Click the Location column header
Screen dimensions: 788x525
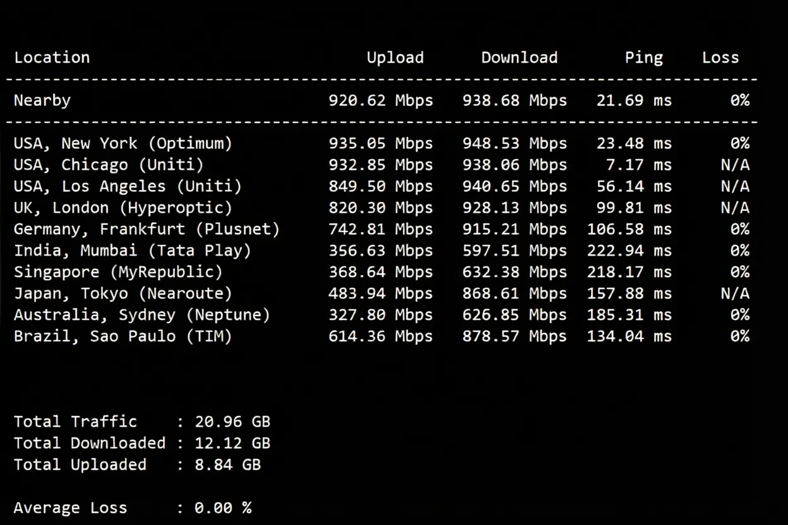[x=52, y=57]
